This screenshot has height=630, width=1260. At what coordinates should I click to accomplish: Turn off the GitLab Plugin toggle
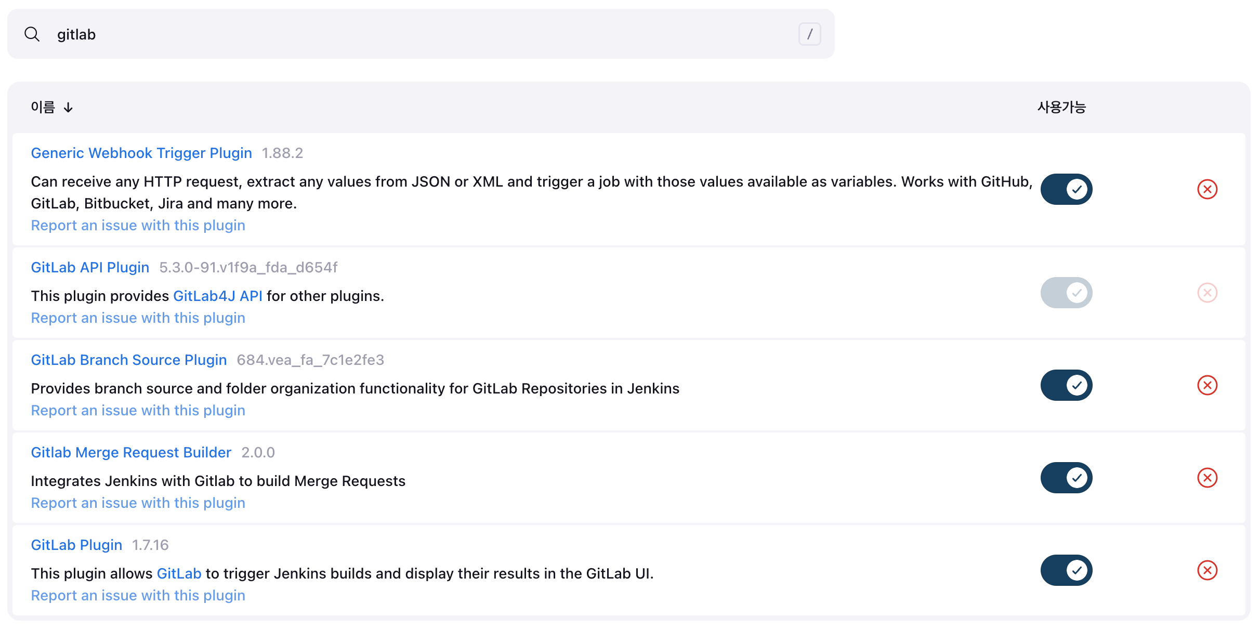(1066, 570)
